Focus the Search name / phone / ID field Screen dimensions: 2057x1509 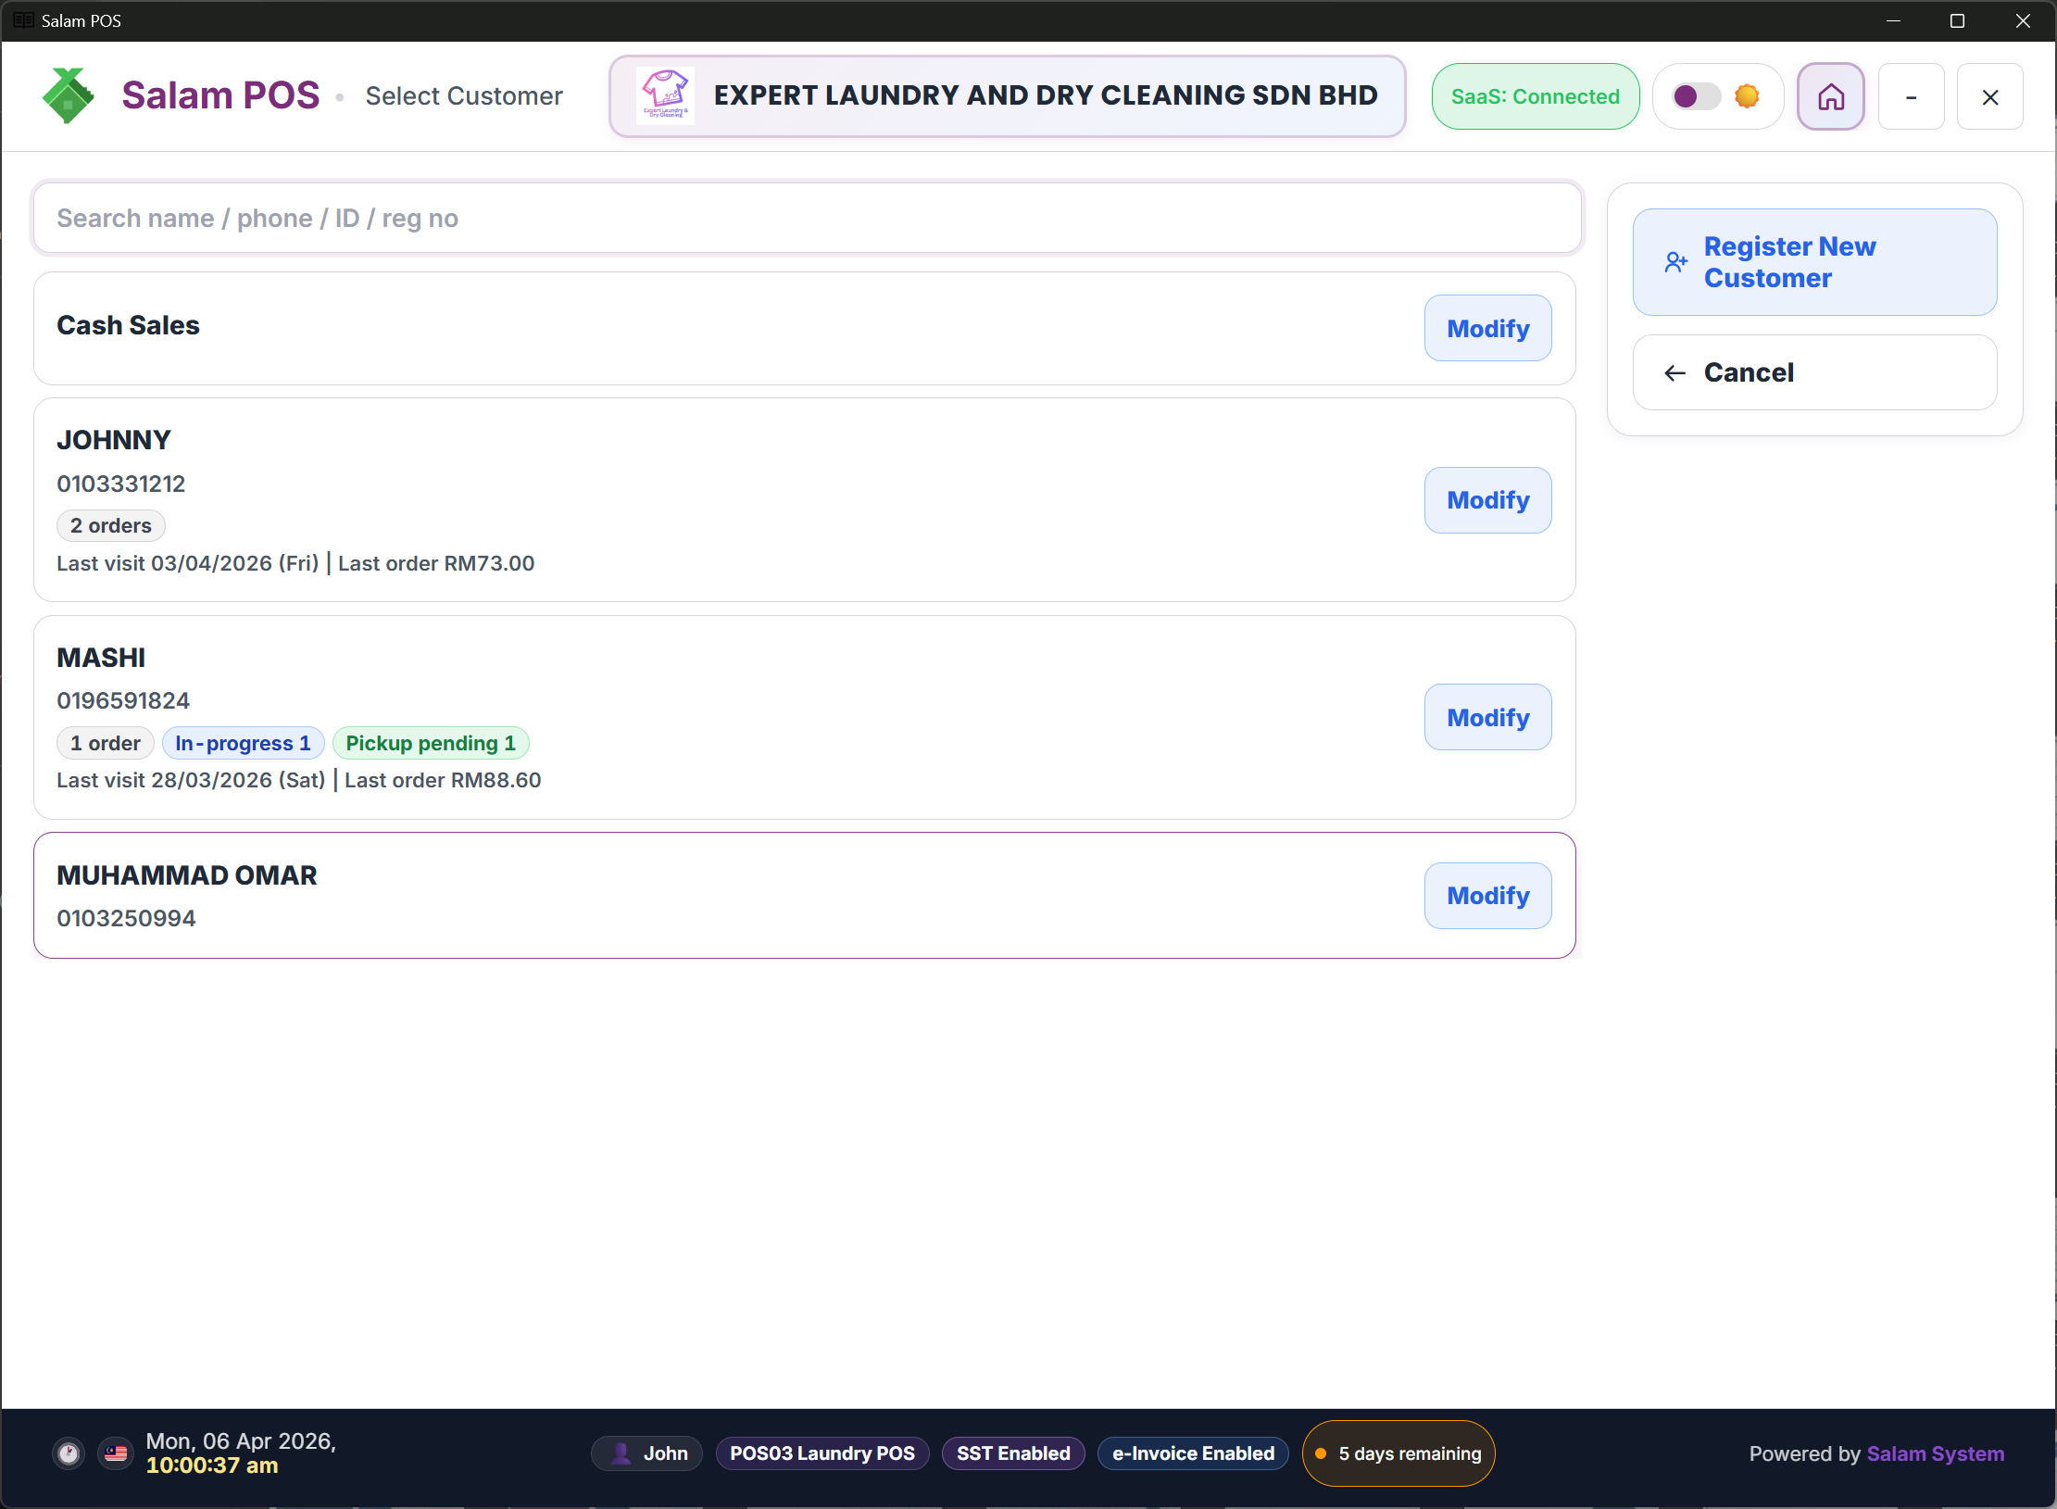[807, 218]
